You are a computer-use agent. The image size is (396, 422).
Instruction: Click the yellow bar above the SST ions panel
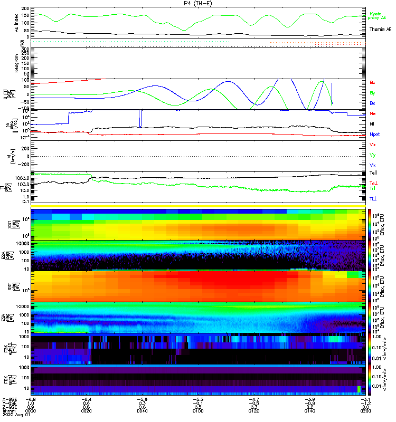[198, 206]
